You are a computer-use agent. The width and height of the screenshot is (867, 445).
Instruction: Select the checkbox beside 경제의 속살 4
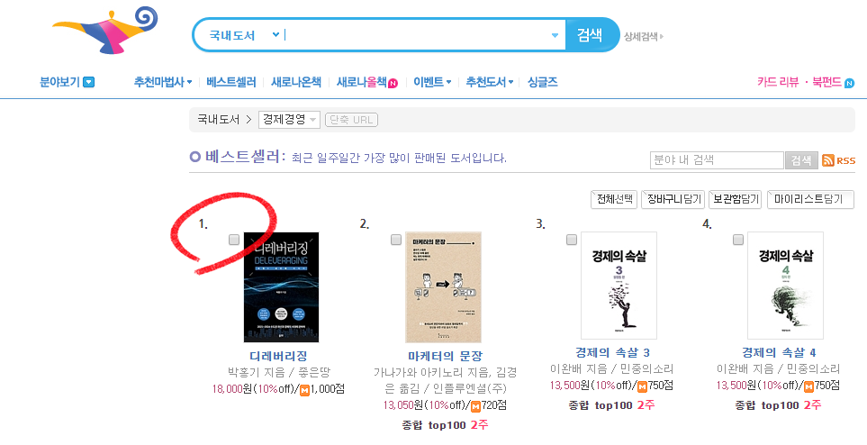coord(738,240)
